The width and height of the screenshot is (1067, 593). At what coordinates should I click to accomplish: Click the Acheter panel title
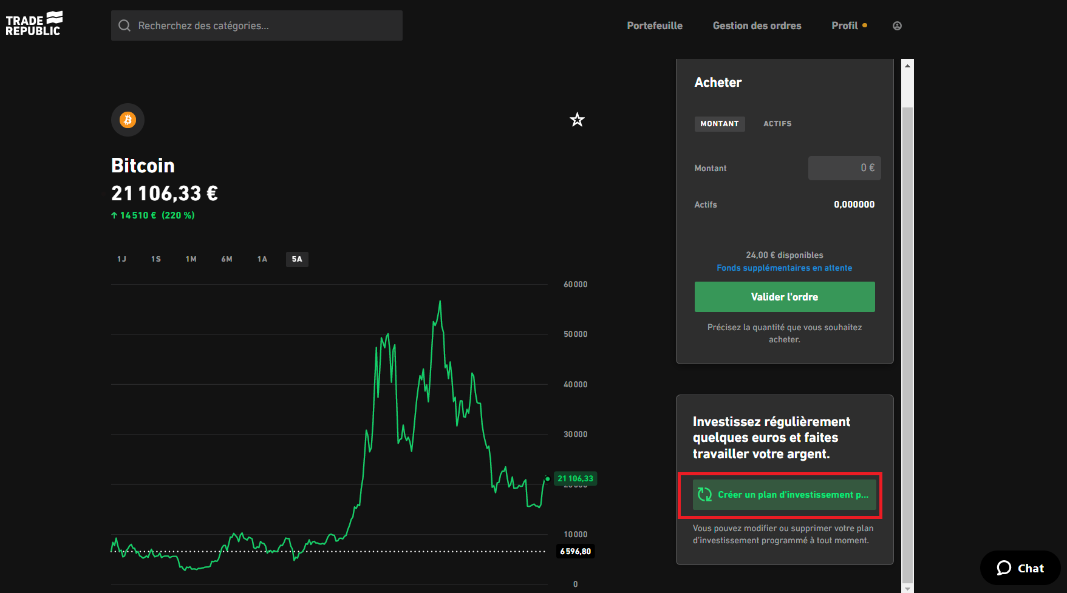click(x=718, y=83)
